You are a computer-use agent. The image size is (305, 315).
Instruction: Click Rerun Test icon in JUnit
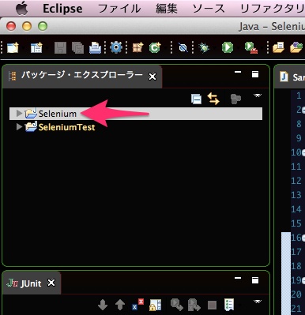click(x=176, y=305)
